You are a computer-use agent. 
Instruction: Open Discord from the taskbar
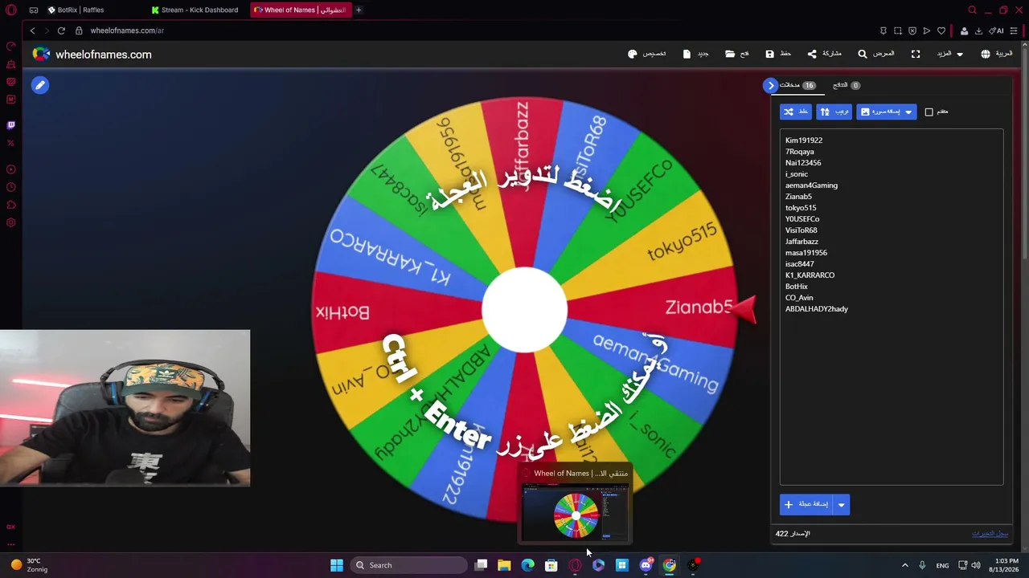pos(646,565)
